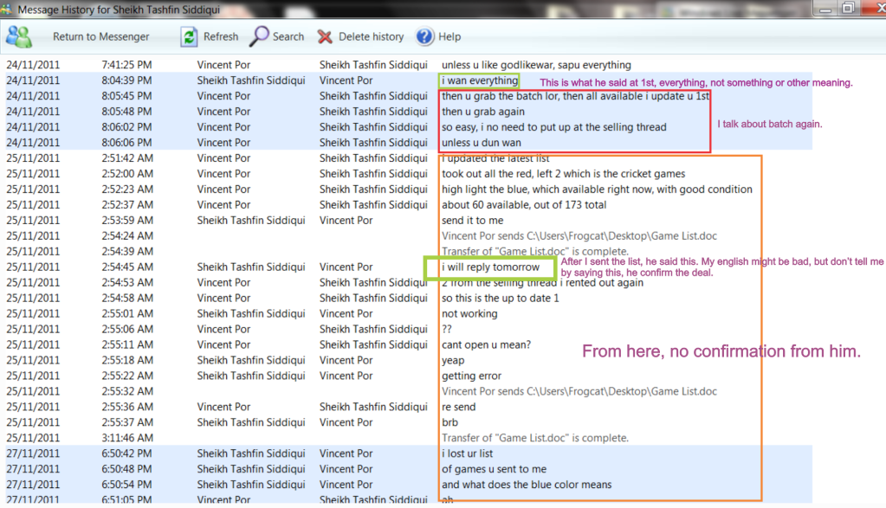Select the 'i wan everything' message

tap(479, 80)
